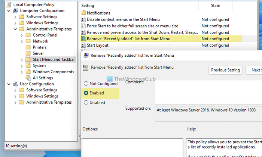Screen dimensions: 262x157
Task: Select Start Menu and Taskbar tree item
Action: (x=54, y=59)
